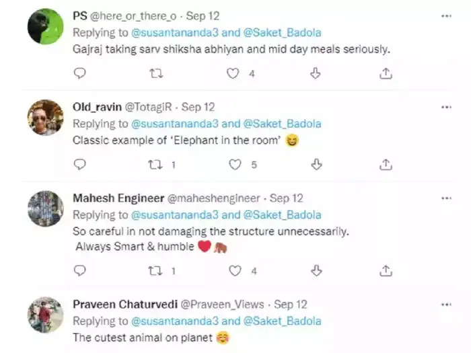Retweet PS's tweet about mid day meals
Screen dimensions: 471x353
156,73
